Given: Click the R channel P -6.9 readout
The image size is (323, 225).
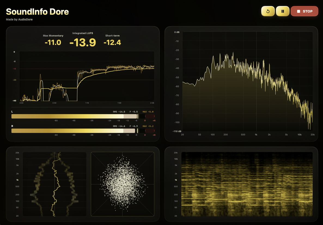Looking at the screenshot, I should (133, 126).
